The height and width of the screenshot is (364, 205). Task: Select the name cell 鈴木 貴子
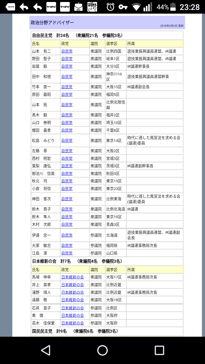pyautogui.click(x=46, y=209)
